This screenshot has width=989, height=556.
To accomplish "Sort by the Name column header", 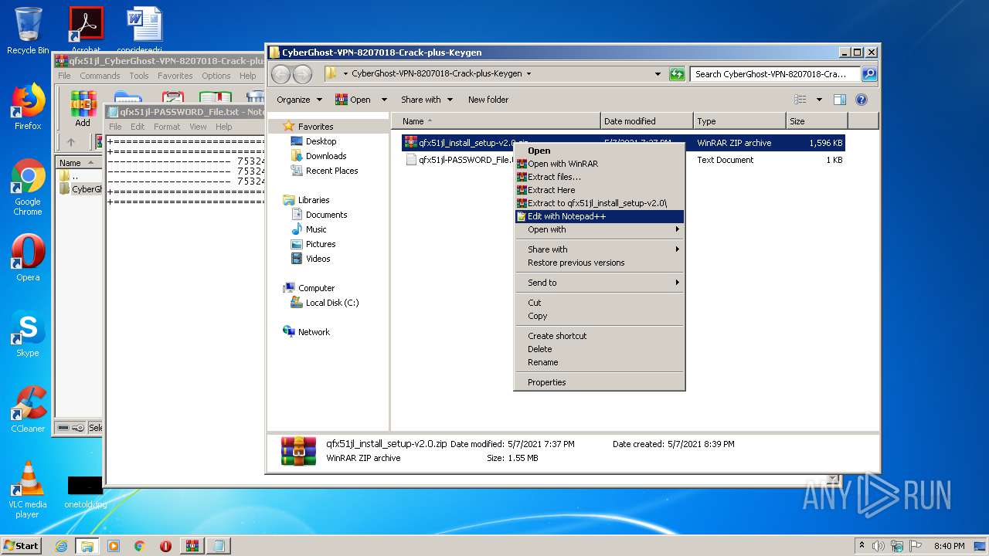I will [x=495, y=121].
